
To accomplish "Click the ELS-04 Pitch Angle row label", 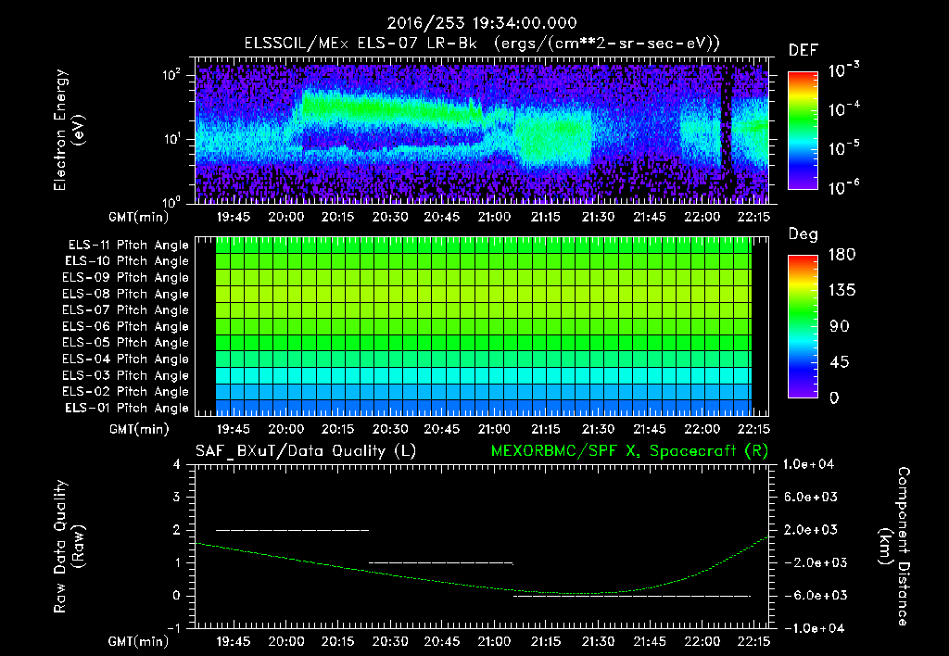I will pyautogui.click(x=126, y=359).
